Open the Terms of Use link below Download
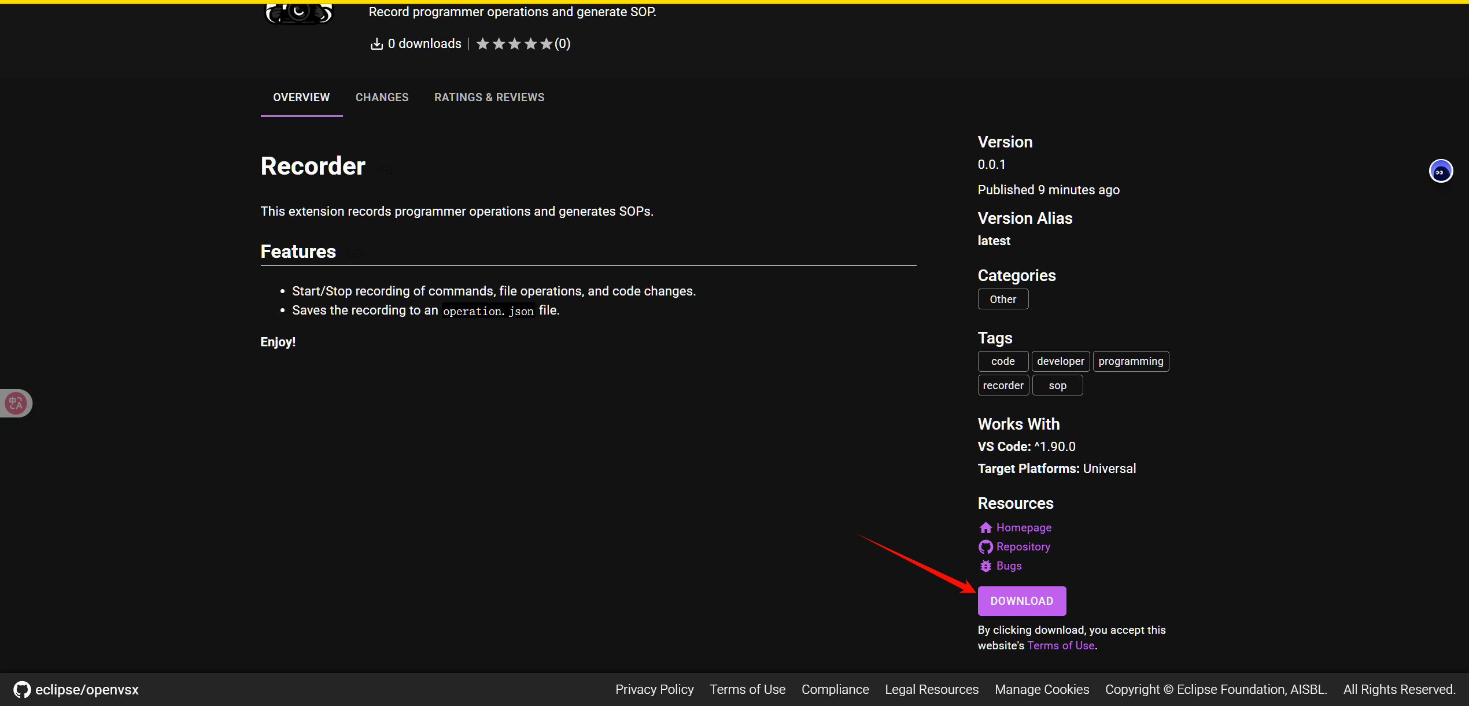The width and height of the screenshot is (1469, 706). 1061,645
